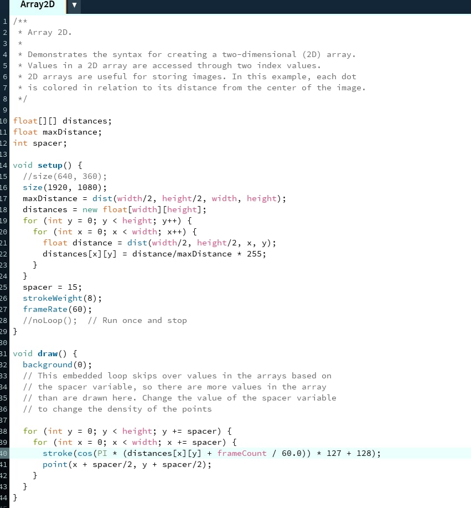Click the '//noLoop(); // Run once and stop' line
Viewport: 471px width, 508px height.
(105, 320)
